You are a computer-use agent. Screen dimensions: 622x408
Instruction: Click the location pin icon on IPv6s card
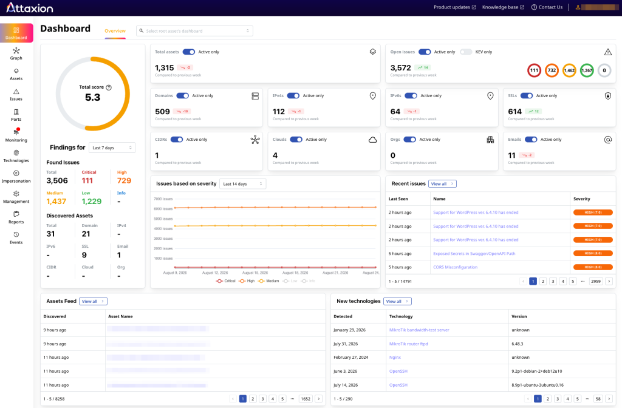490,96
